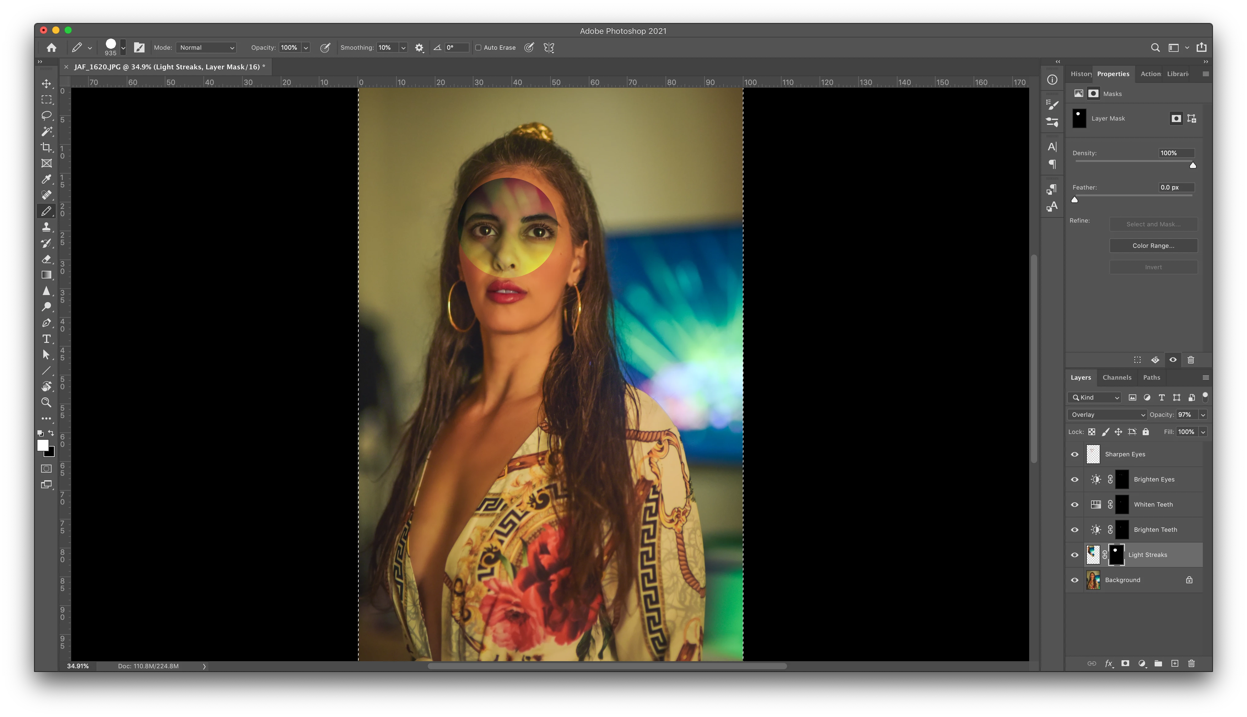The height and width of the screenshot is (717, 1247).
Task: Toggle visibility of Background layer
Action: 1075,580
